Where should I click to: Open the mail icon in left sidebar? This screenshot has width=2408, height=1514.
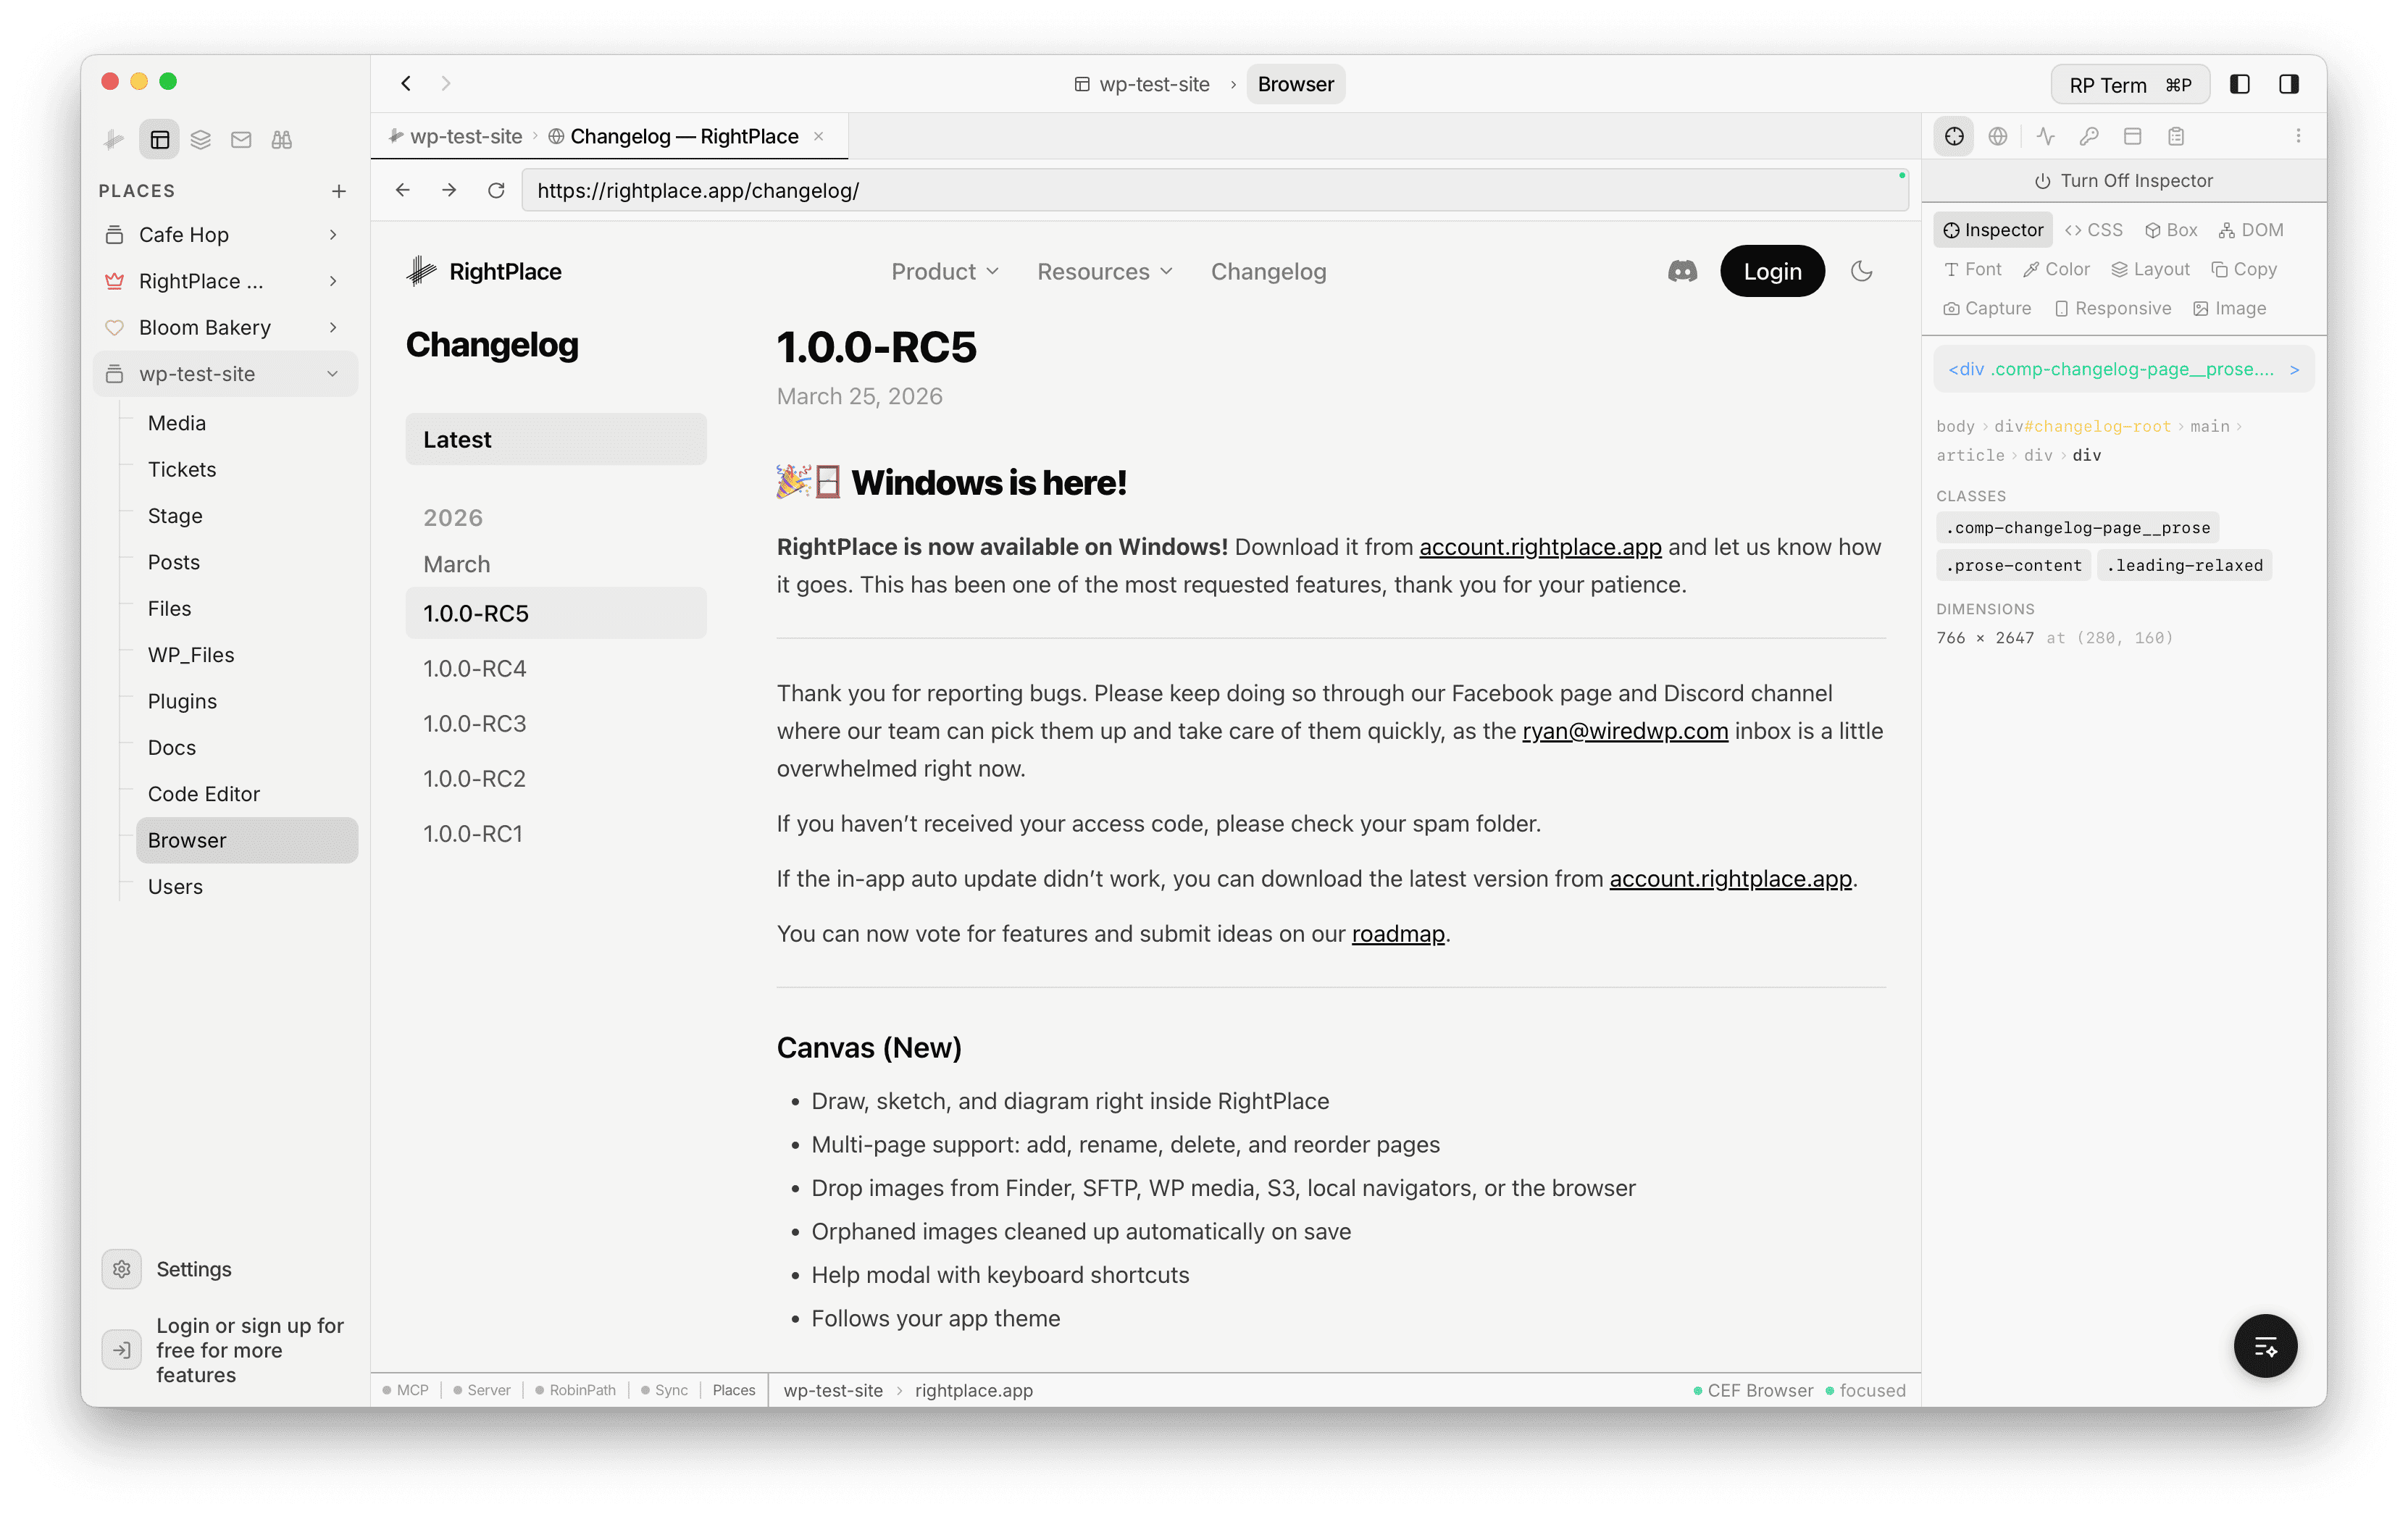(x=240, y=139)
